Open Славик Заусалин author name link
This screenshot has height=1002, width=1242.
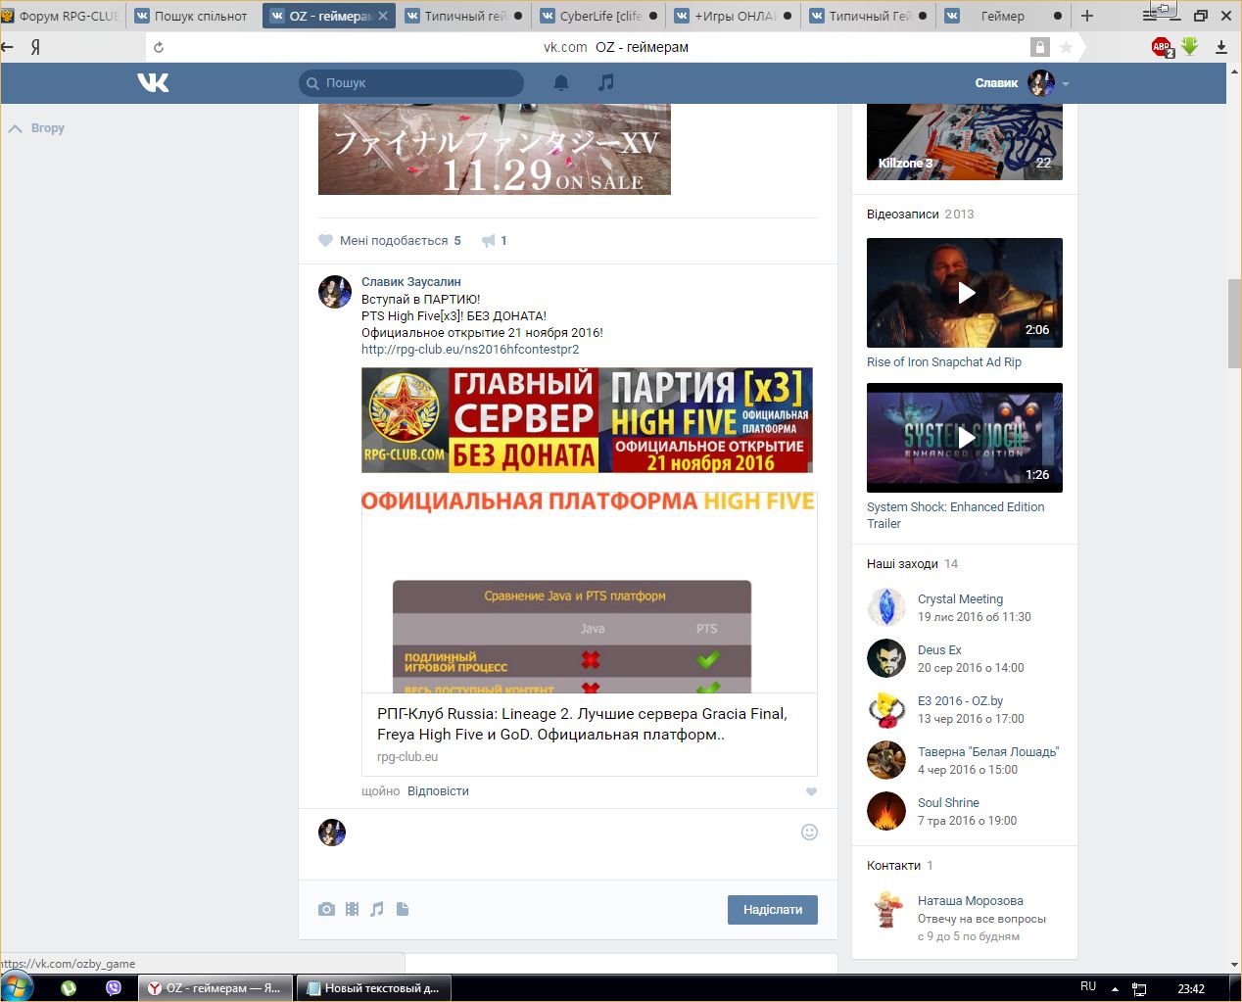point(411,282)
